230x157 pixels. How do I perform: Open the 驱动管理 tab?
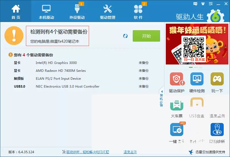coord(108,12)
